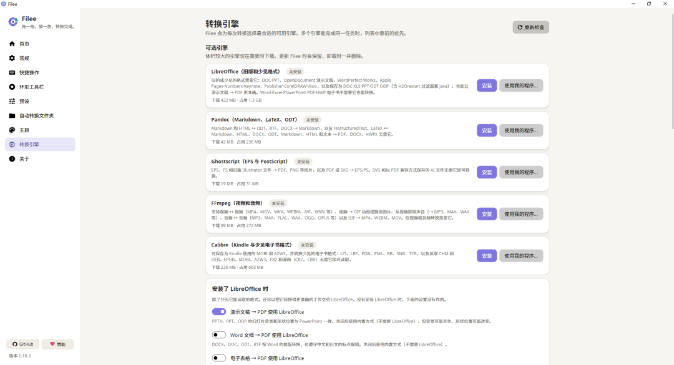Install the FFmpeg engine
This screenshot has width=674, height=365.
(487, 213)
